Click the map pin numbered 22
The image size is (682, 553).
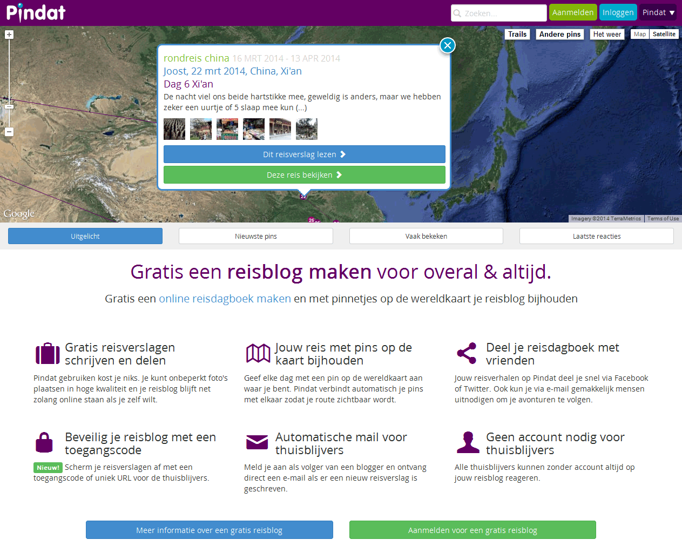pos(303,196)
